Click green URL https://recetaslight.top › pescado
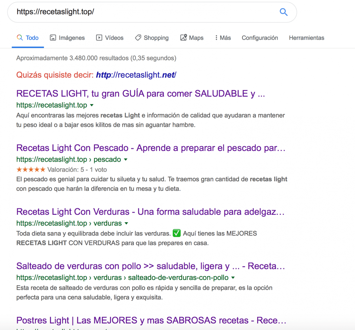Image resolution: width=355 pixels, height=330 pixels. pyautogui.click(x=69, y=160)
